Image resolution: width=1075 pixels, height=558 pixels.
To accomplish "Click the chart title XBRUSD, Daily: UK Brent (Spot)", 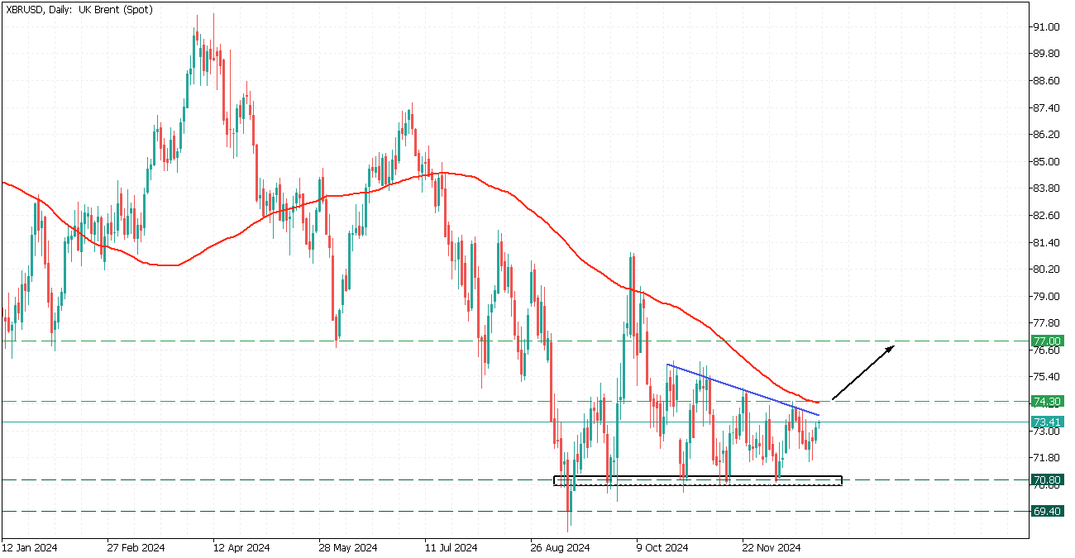I will click(x=79, y=10).
